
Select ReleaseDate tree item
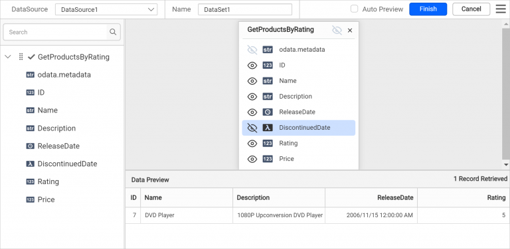tap(58, 146)
